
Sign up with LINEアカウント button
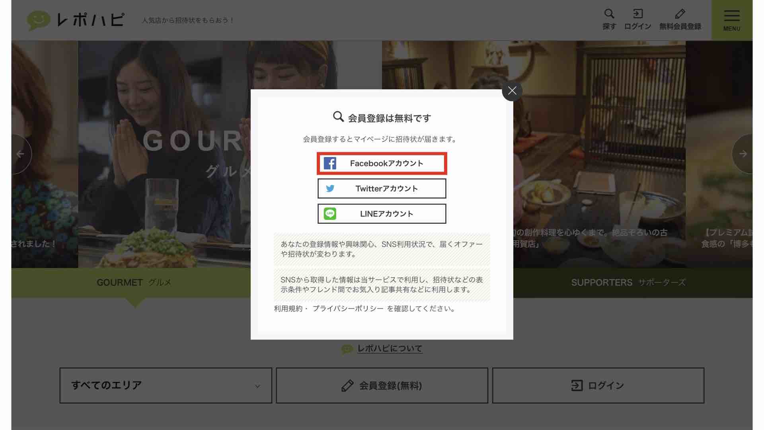click(x=382, y=214)
